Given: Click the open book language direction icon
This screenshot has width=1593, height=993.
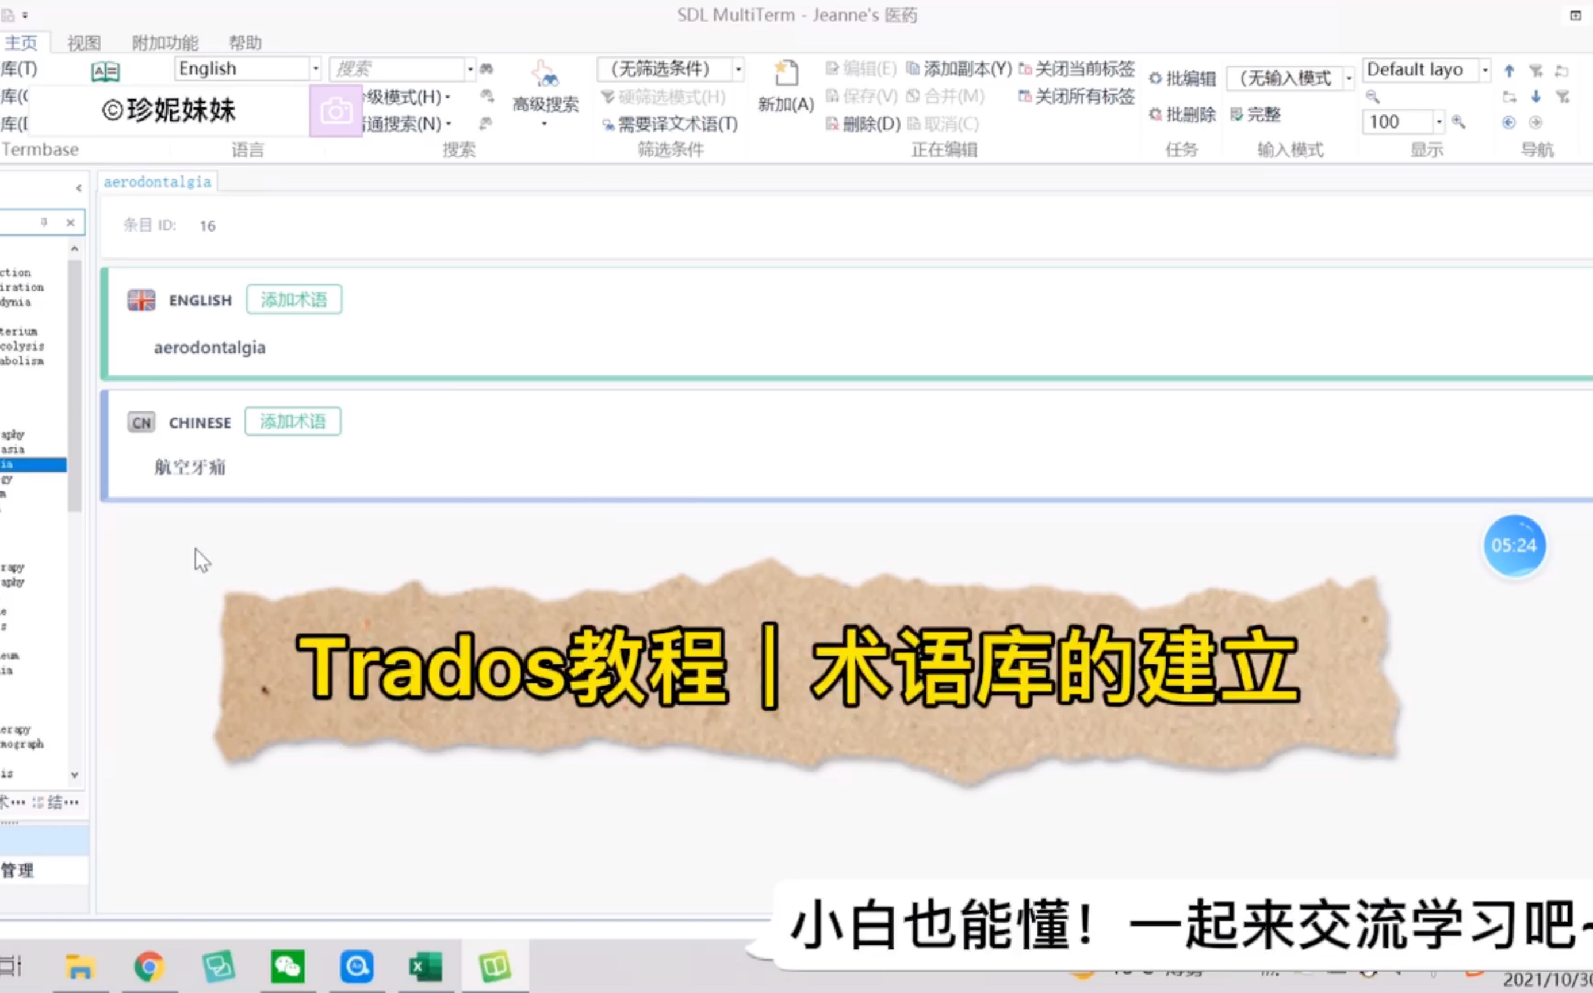Looking at the screenshot, I should 105,72.
